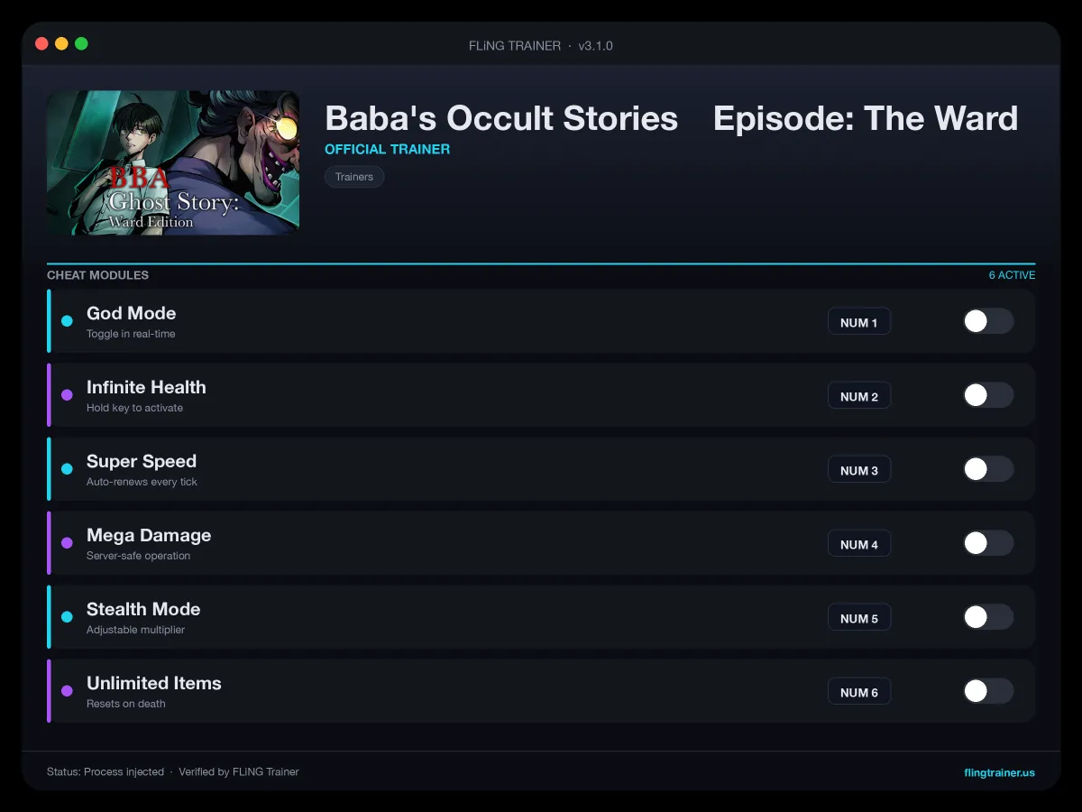
Task: Click the cyan dot beside Stealth Mode
Action: point(67,617)
